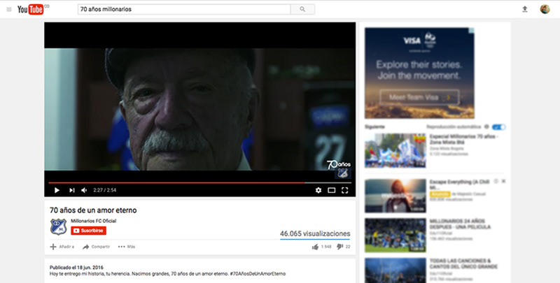
Task: Play the video
Action: (x=57, y=190)
